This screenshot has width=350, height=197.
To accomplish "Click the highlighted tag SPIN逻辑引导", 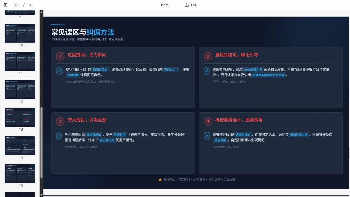I will click(253, 70).
